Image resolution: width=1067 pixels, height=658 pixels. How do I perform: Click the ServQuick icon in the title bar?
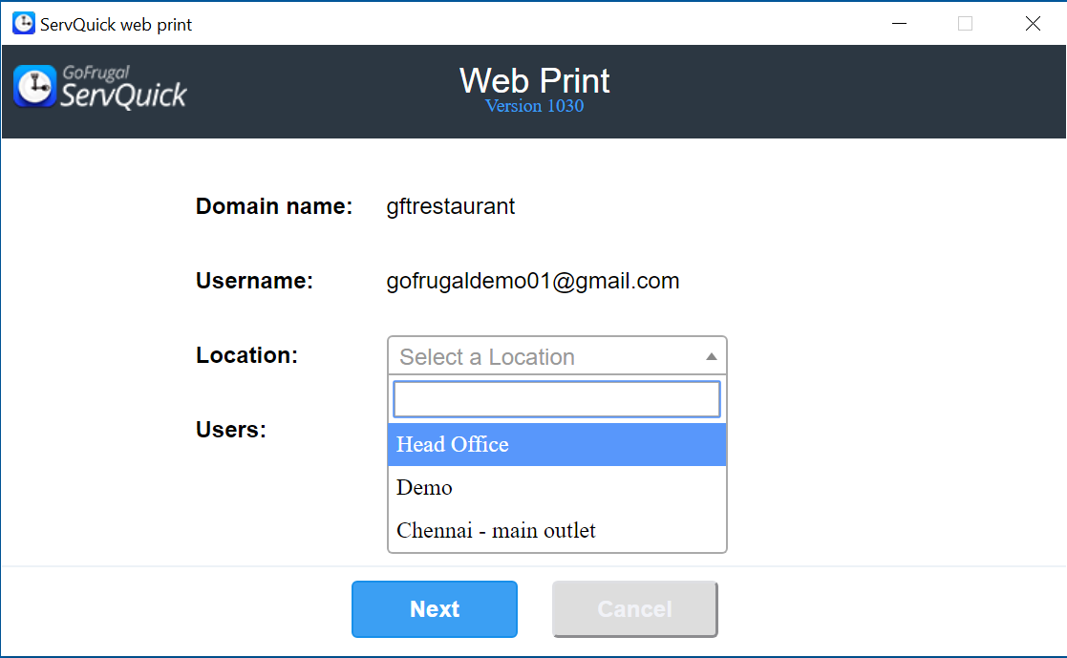pos(23,24)
